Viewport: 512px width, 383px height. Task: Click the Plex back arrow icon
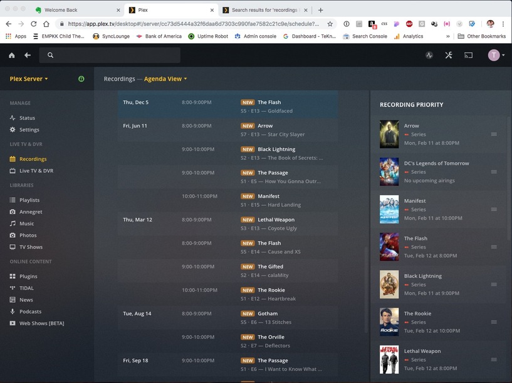[x=28, y=56]
